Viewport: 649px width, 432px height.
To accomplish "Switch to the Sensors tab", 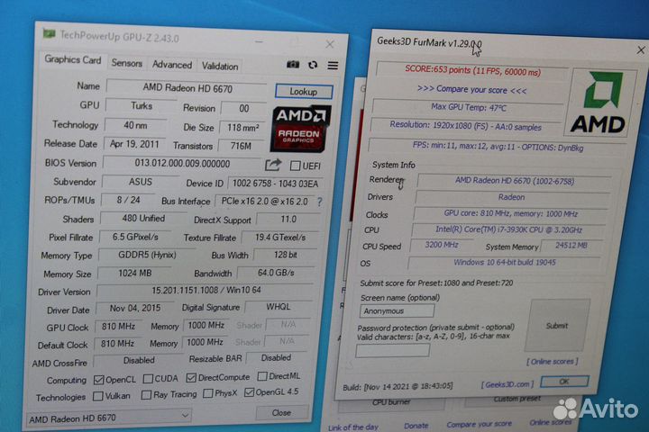I will [x=127, y=63].
